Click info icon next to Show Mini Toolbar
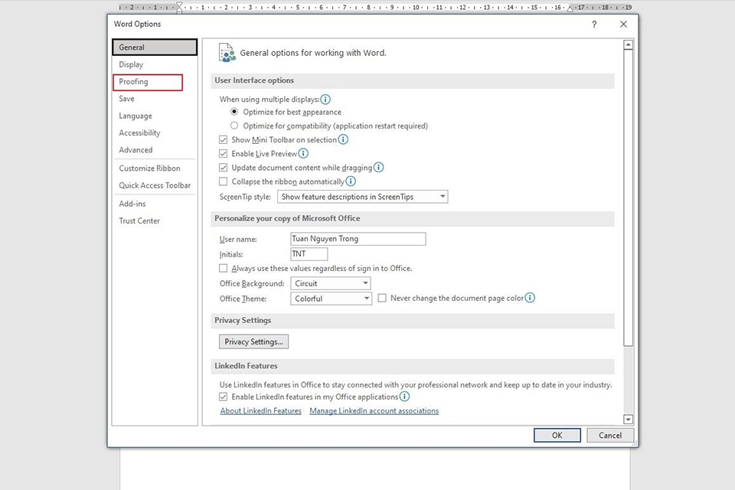Screen dimensions: 735x490 (343, 140)
